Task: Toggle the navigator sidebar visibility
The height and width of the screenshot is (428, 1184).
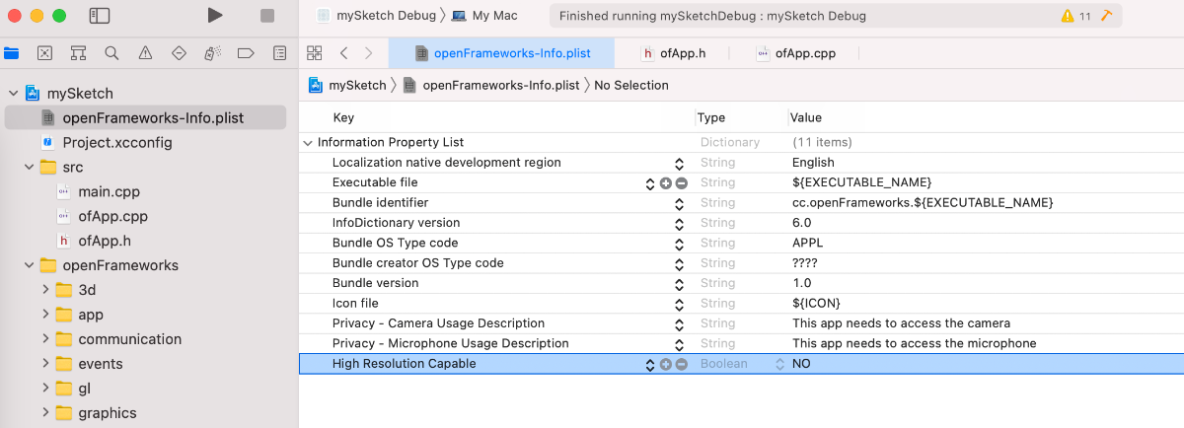Action: coord(100,16)
